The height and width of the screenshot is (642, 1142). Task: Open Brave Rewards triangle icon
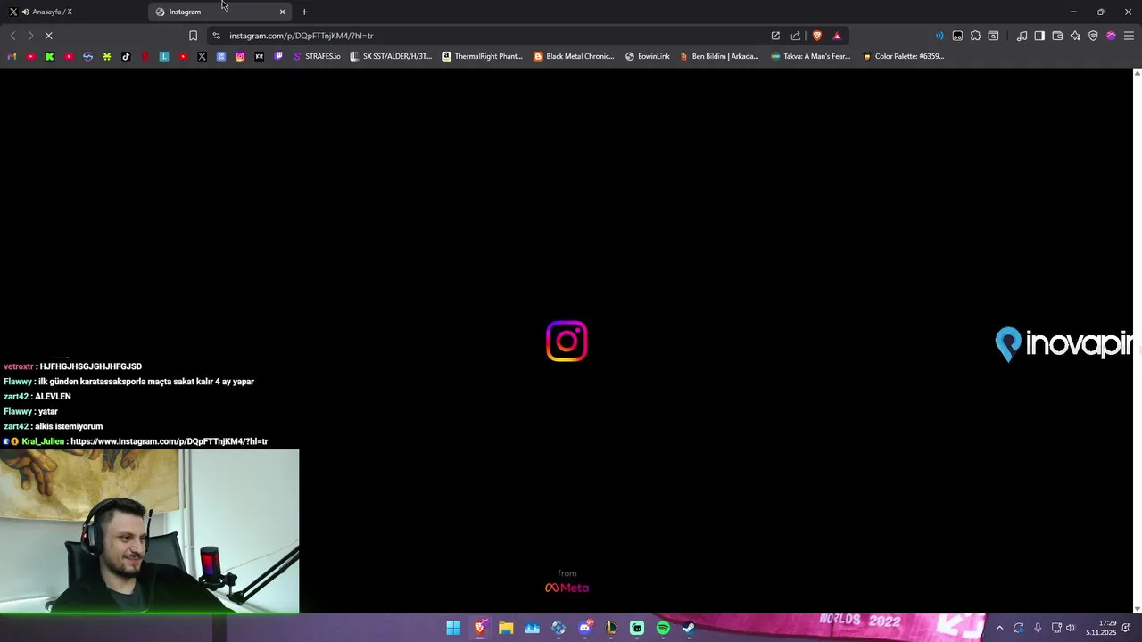click(837, 36)
